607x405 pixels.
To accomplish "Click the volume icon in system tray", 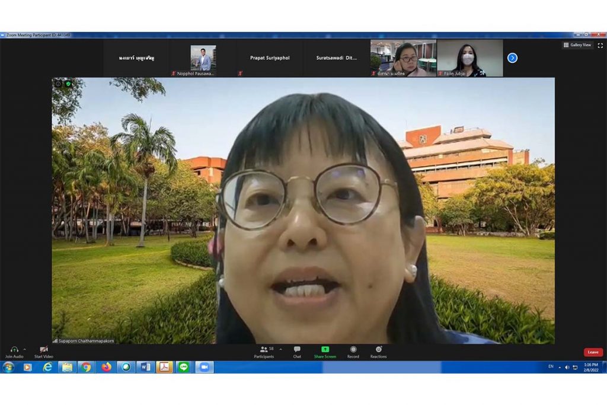I will click(568, 367).
